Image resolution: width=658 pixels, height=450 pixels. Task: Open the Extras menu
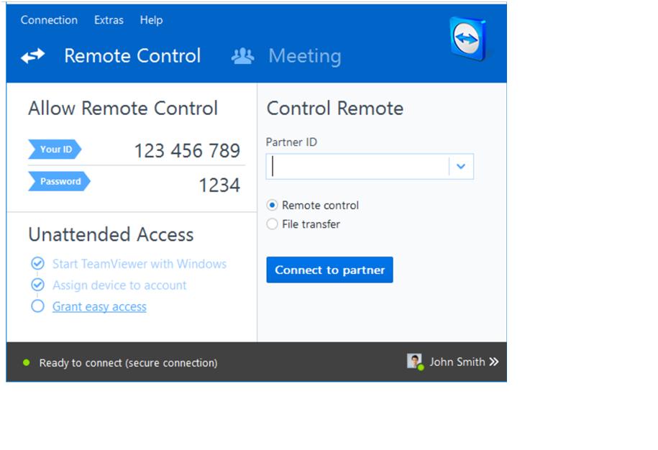(x=109, y=20)
